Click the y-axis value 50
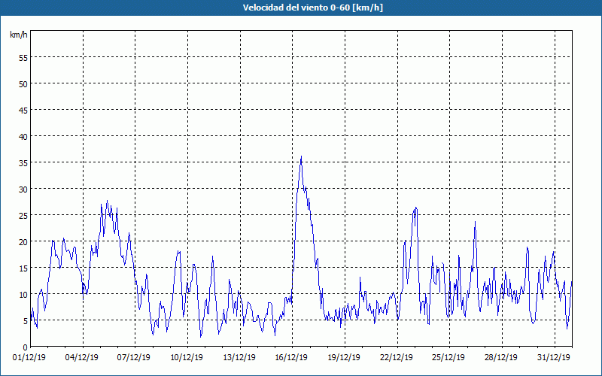Viewport: 602px width, 376px height. point(23,83)
